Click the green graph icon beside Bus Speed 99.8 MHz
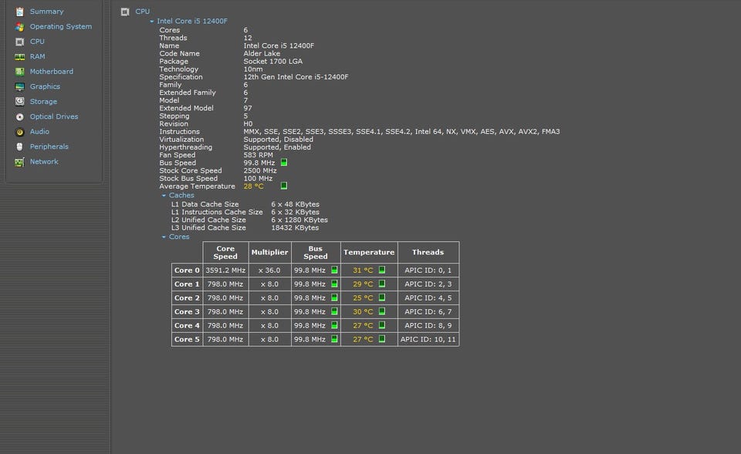The height and width of the screenshot is (454, 741). pos(284,163)
